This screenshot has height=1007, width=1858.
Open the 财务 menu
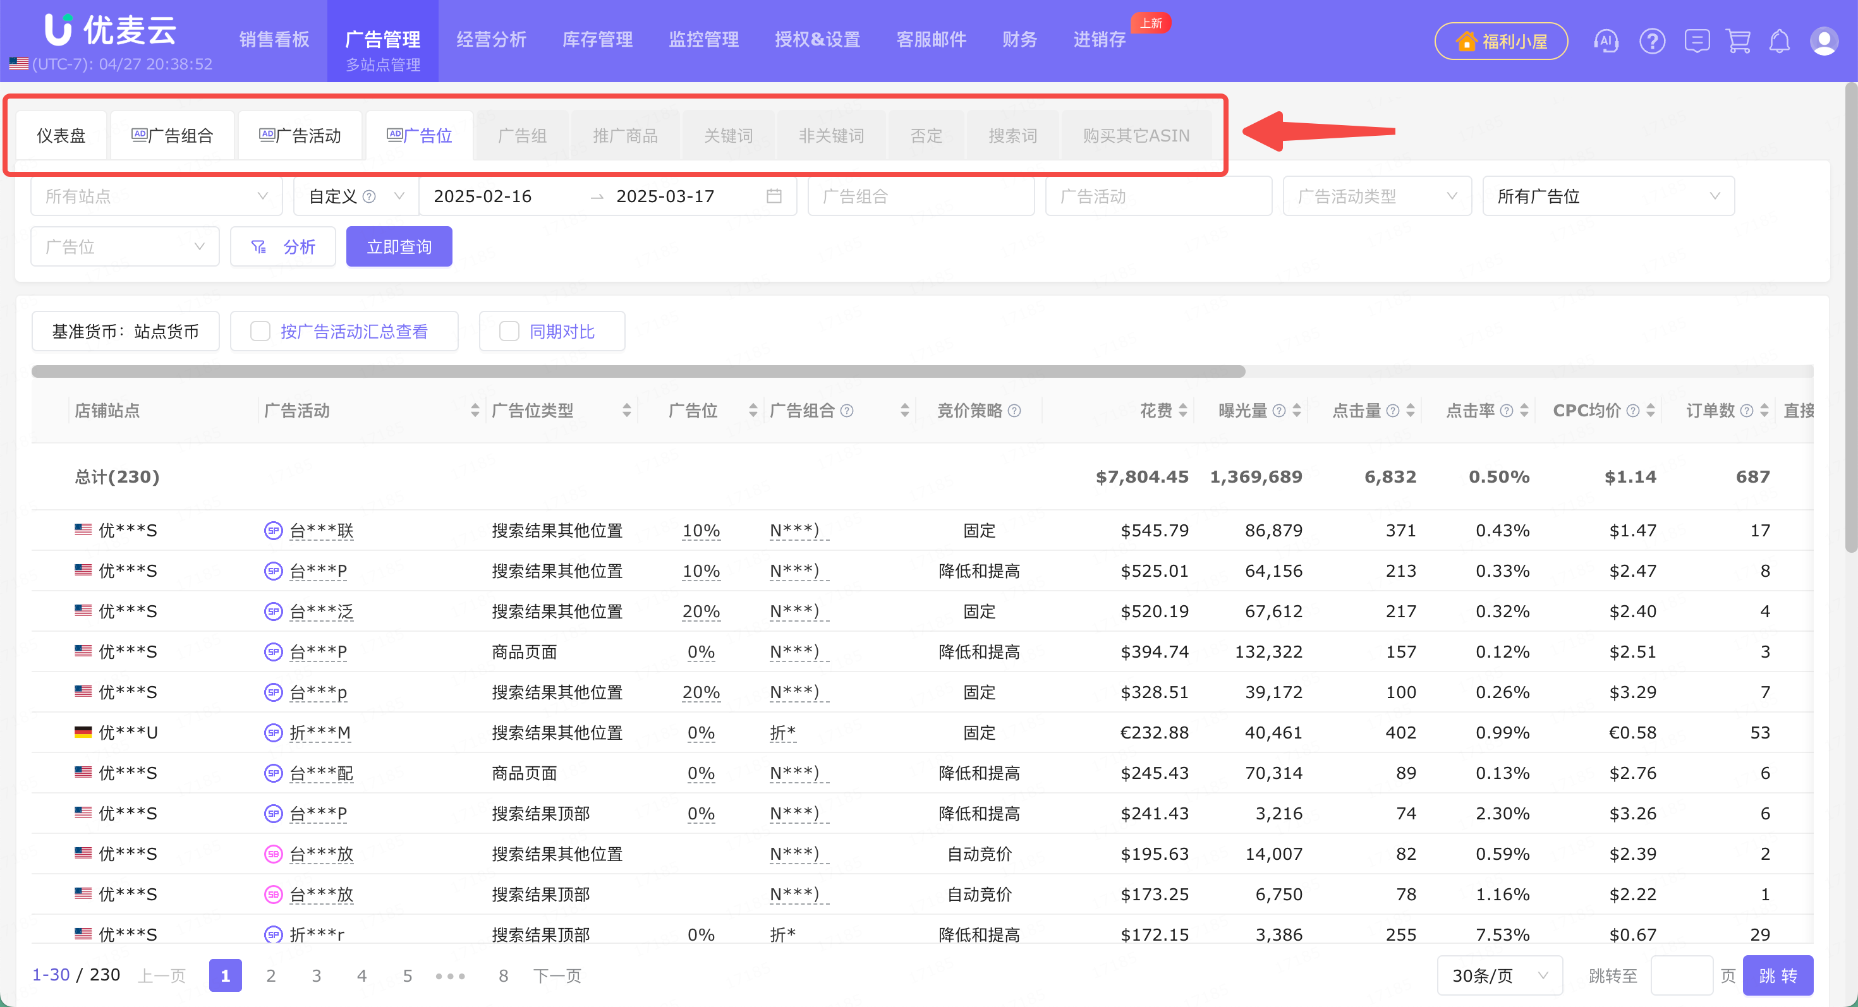pyautogui.click(x=1019, y=40)
